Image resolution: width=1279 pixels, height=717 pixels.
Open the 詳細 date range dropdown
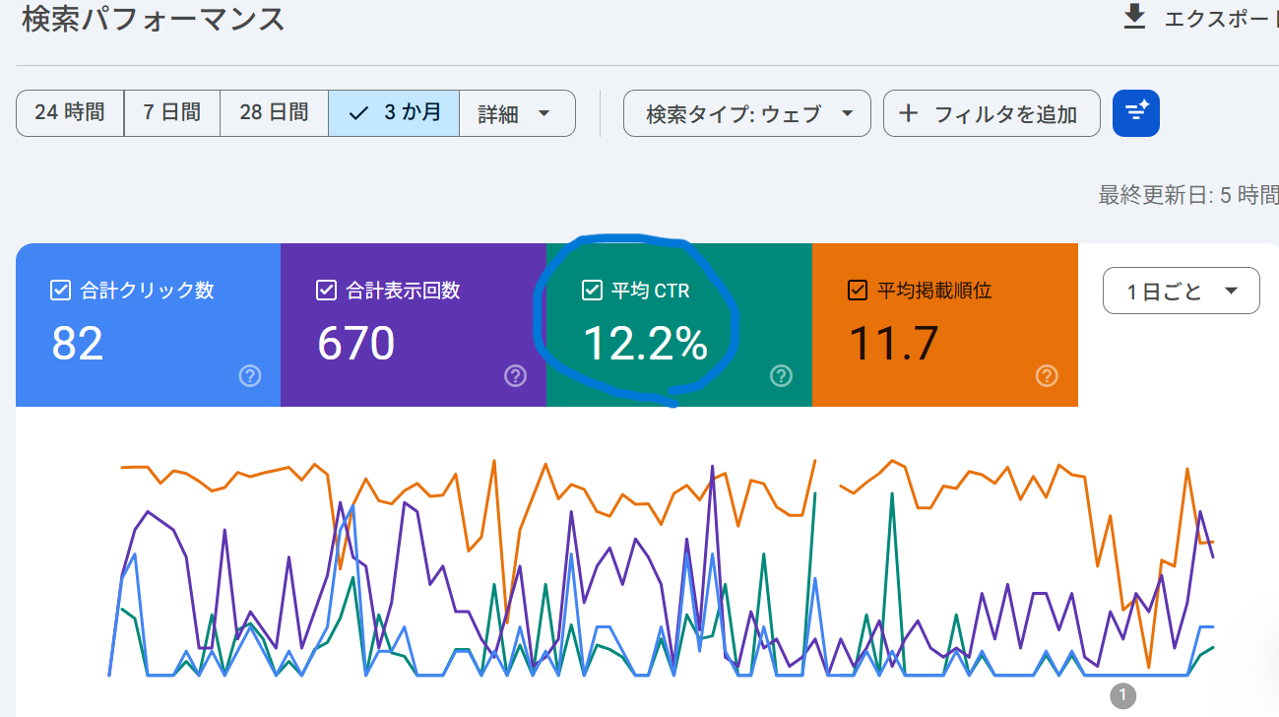pyautogui.click(x=517, y=113)
